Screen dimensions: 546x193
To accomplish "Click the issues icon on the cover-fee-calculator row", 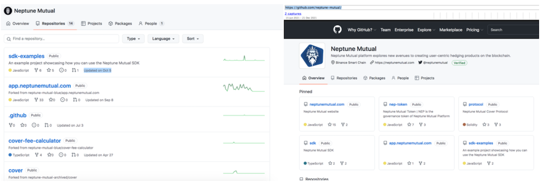I will coord(61,155).
